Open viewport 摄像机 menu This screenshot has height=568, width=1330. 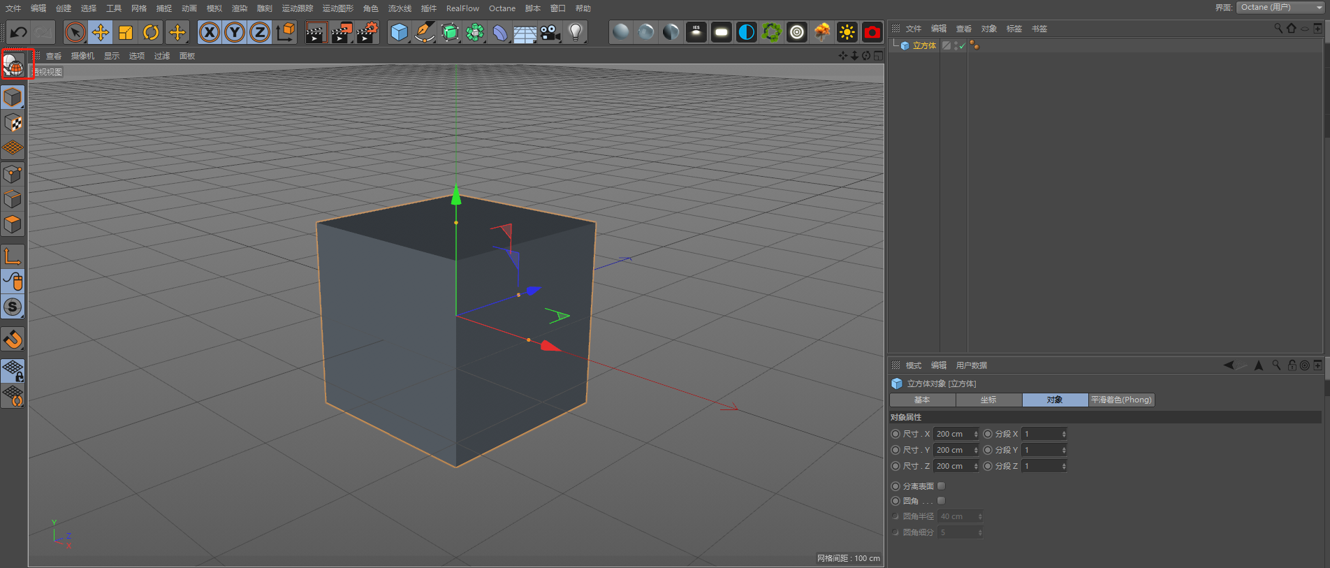pos(82,56)
